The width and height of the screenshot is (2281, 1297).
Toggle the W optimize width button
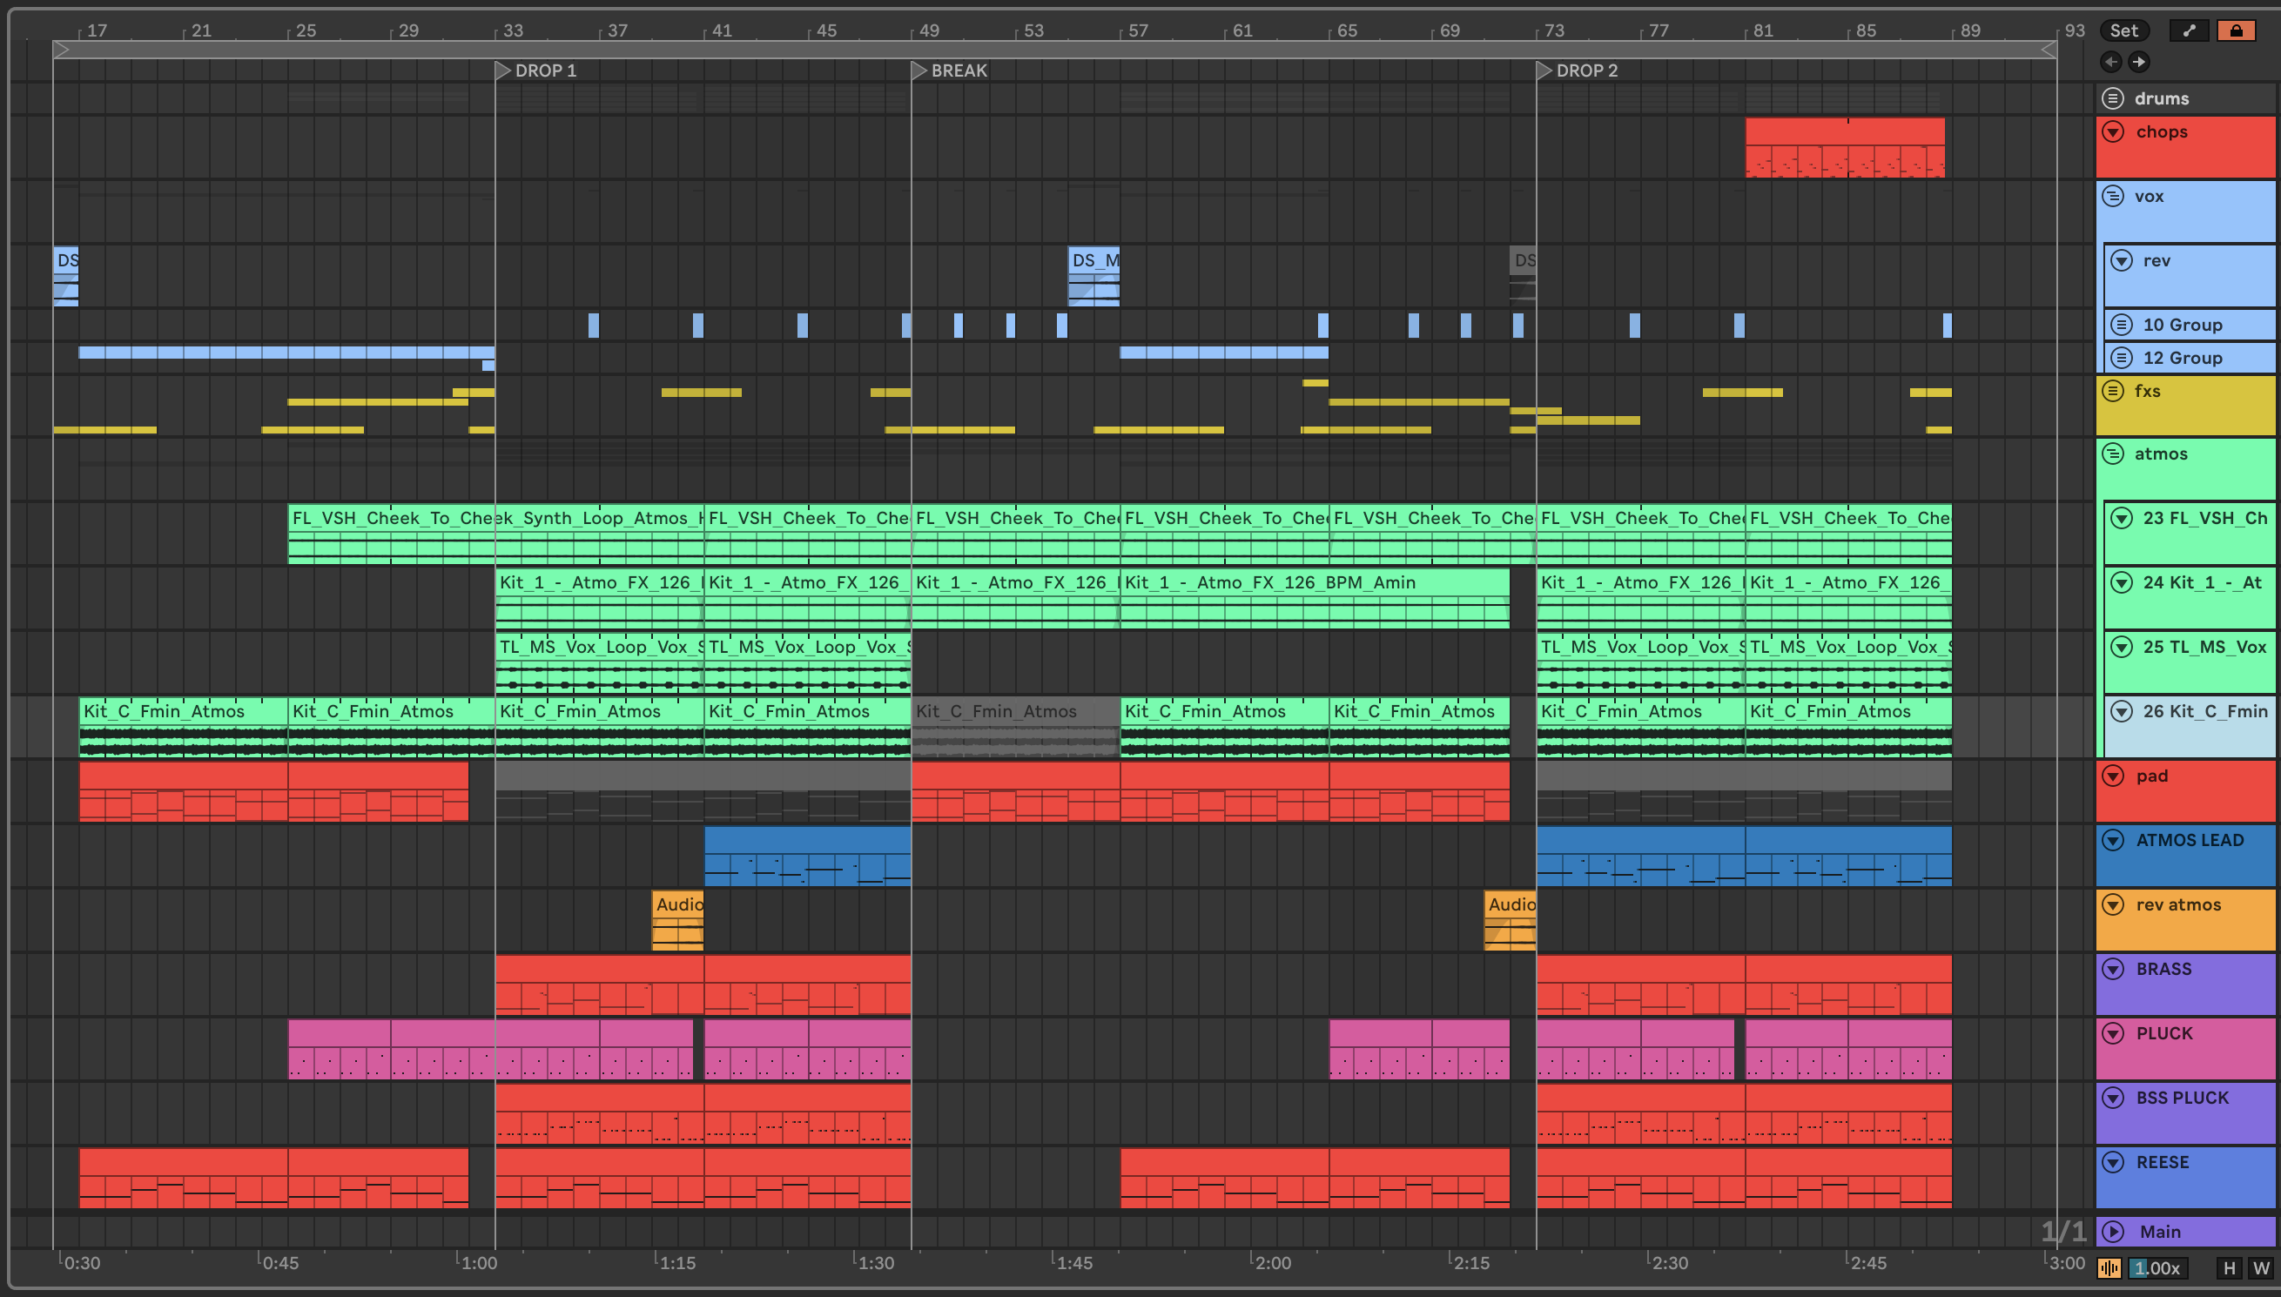point(2260,1267)
